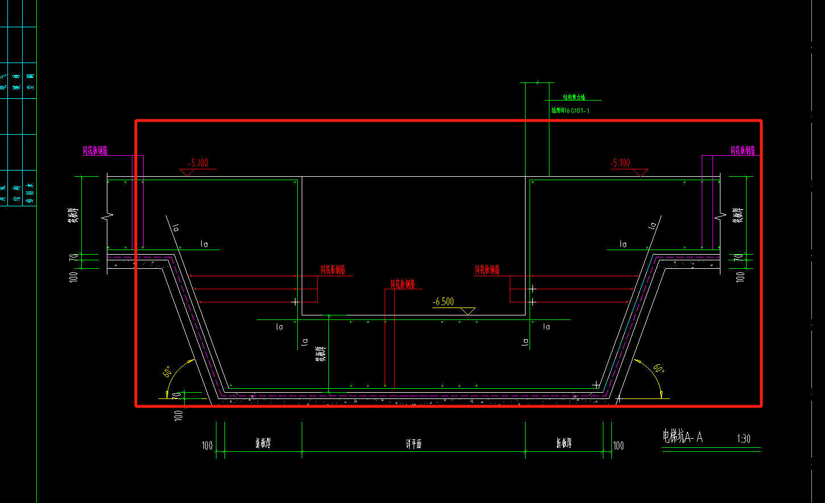Select red 同筏板钢筋 label on right slope leaders

(x=488, y=270)
